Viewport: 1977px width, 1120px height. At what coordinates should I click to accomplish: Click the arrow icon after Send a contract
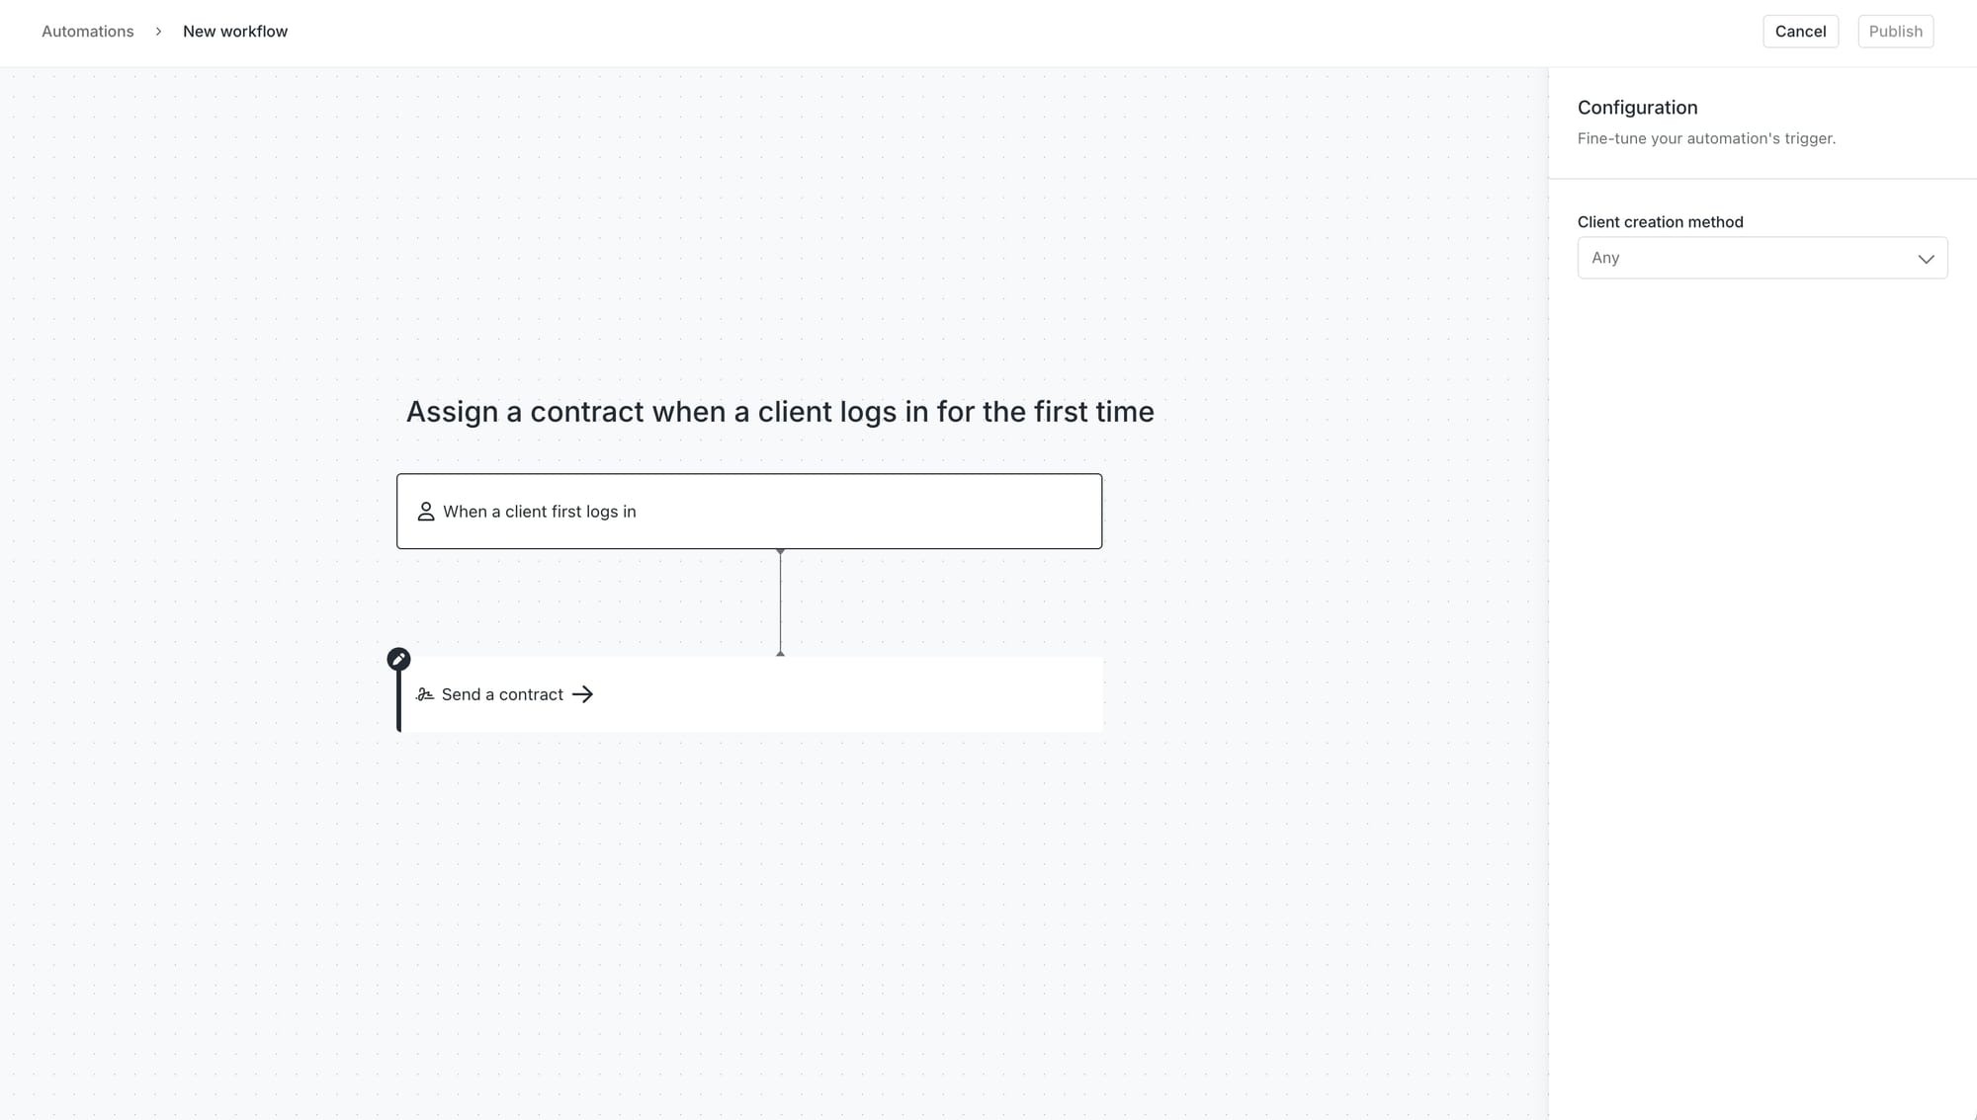click(584, 694)
